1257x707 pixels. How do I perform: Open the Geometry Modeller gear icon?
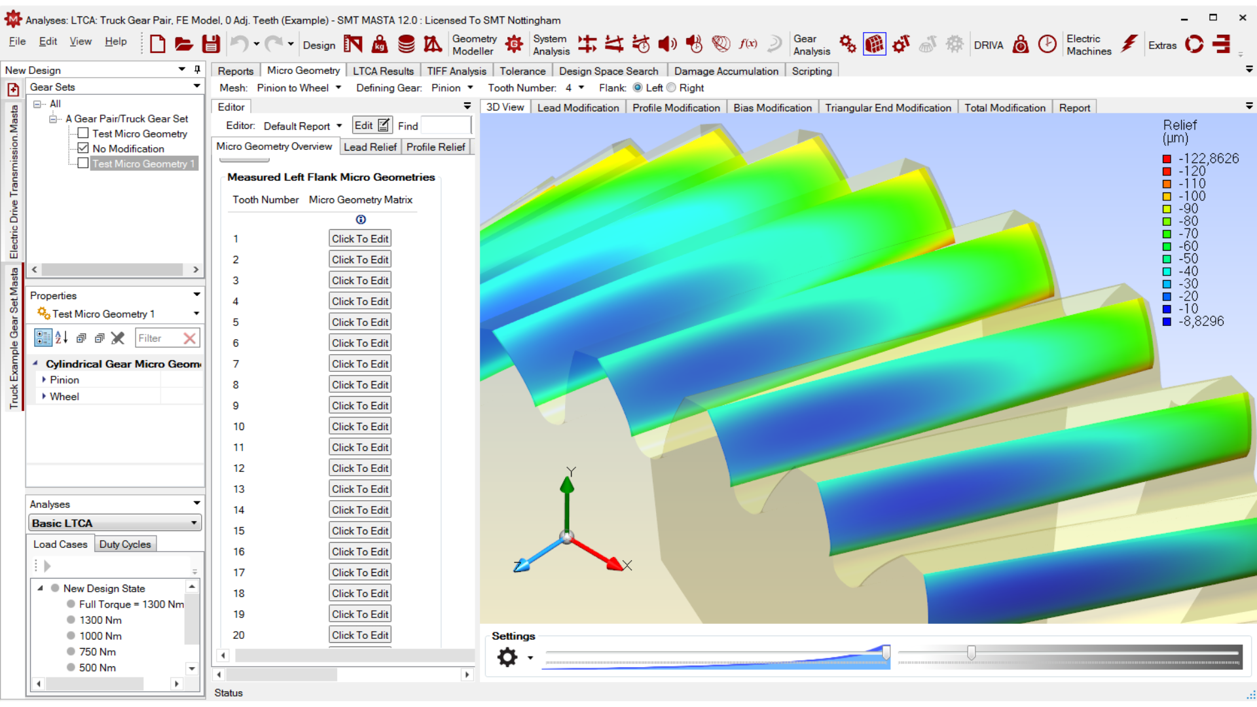[514, 45]
